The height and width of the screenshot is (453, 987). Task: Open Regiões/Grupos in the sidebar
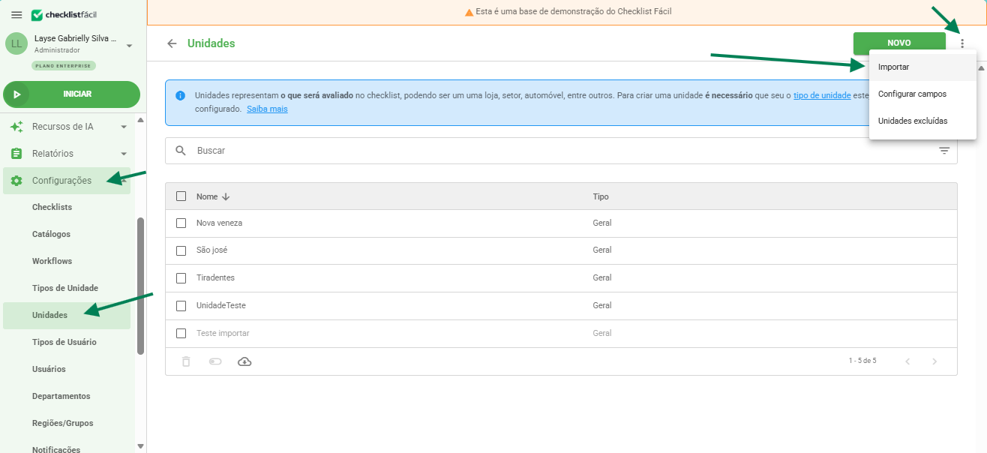click(62, 423)
